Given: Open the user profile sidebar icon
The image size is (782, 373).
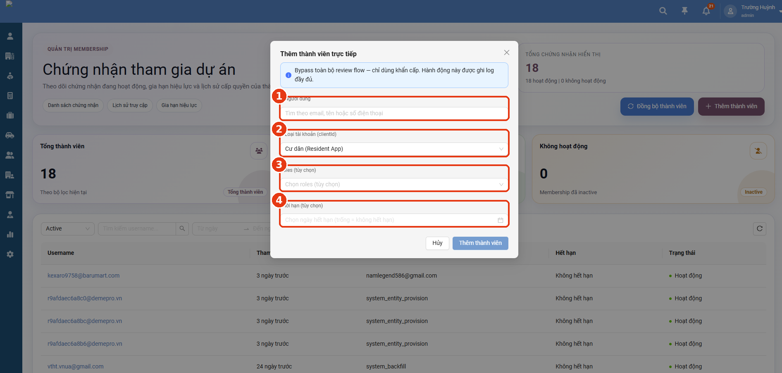Looking at the screenshot, I should coord(10,36).
